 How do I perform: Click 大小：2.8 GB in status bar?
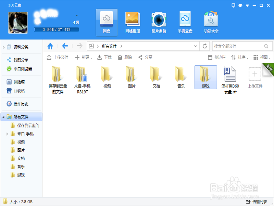(21, 202)
